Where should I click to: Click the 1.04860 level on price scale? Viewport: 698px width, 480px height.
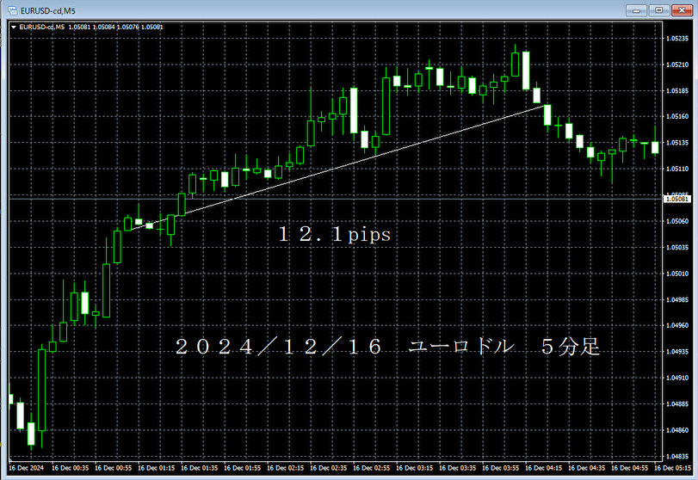coord(678,429)
